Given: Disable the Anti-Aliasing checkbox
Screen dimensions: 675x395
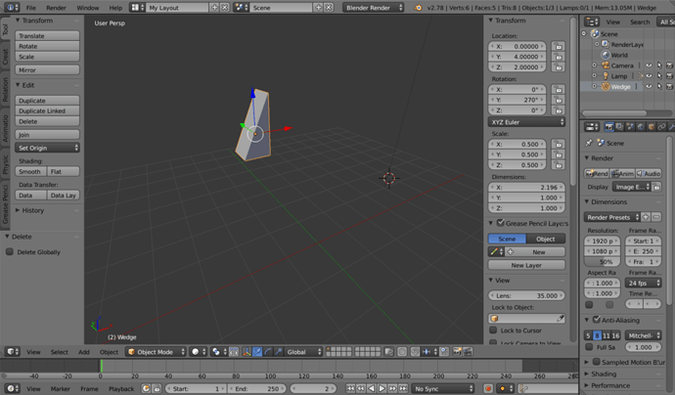Looking at the screenshot, I should pyautogui.click(x=589, y=320).
